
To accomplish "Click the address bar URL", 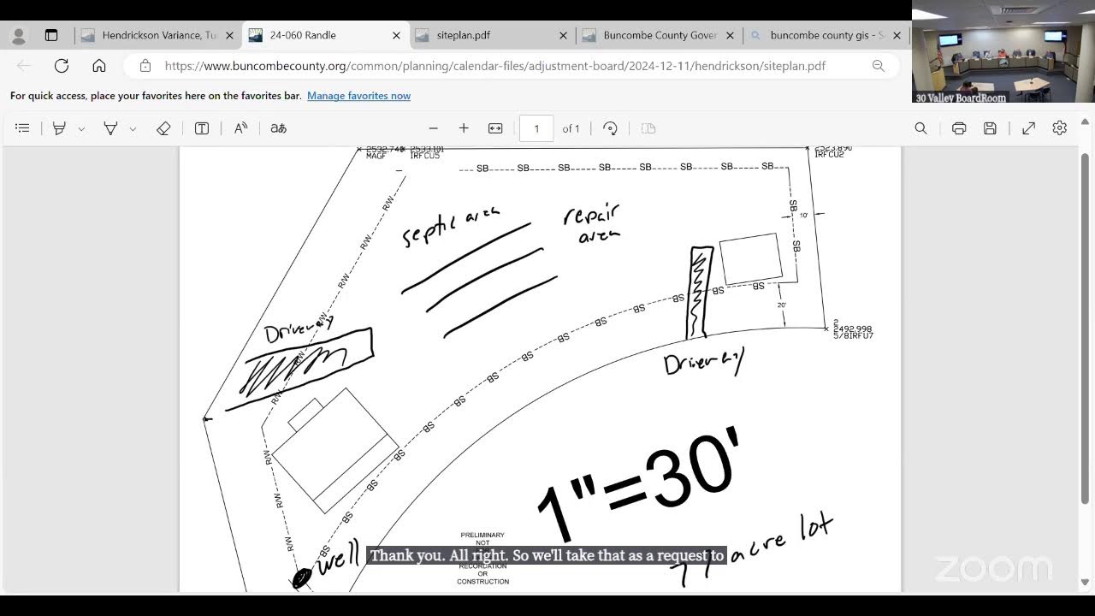I will [494, 66].
